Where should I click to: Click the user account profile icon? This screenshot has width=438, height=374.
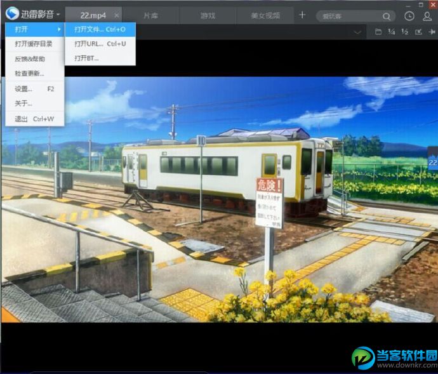click(x=427, y=16)
